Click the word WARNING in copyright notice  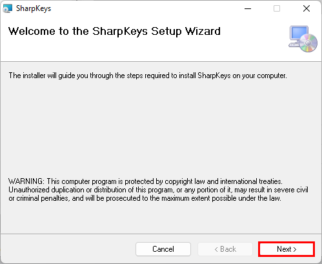pyautogui.click(x=26, y=181)
